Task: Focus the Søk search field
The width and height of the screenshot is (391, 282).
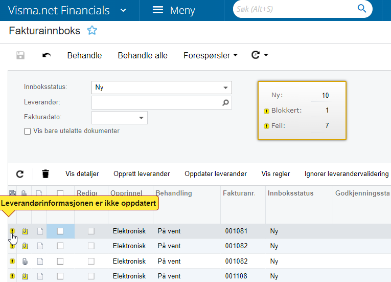Action: point(294,9)
